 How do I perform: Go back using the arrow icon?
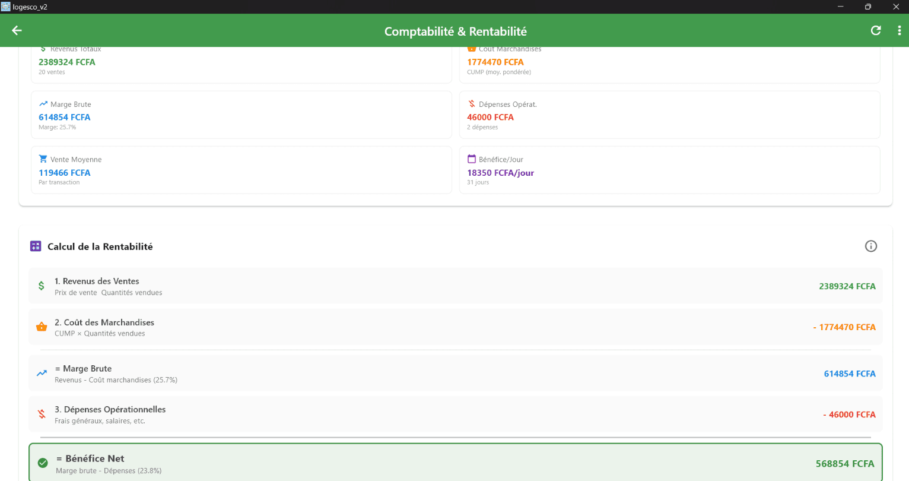tap(17, 30)
